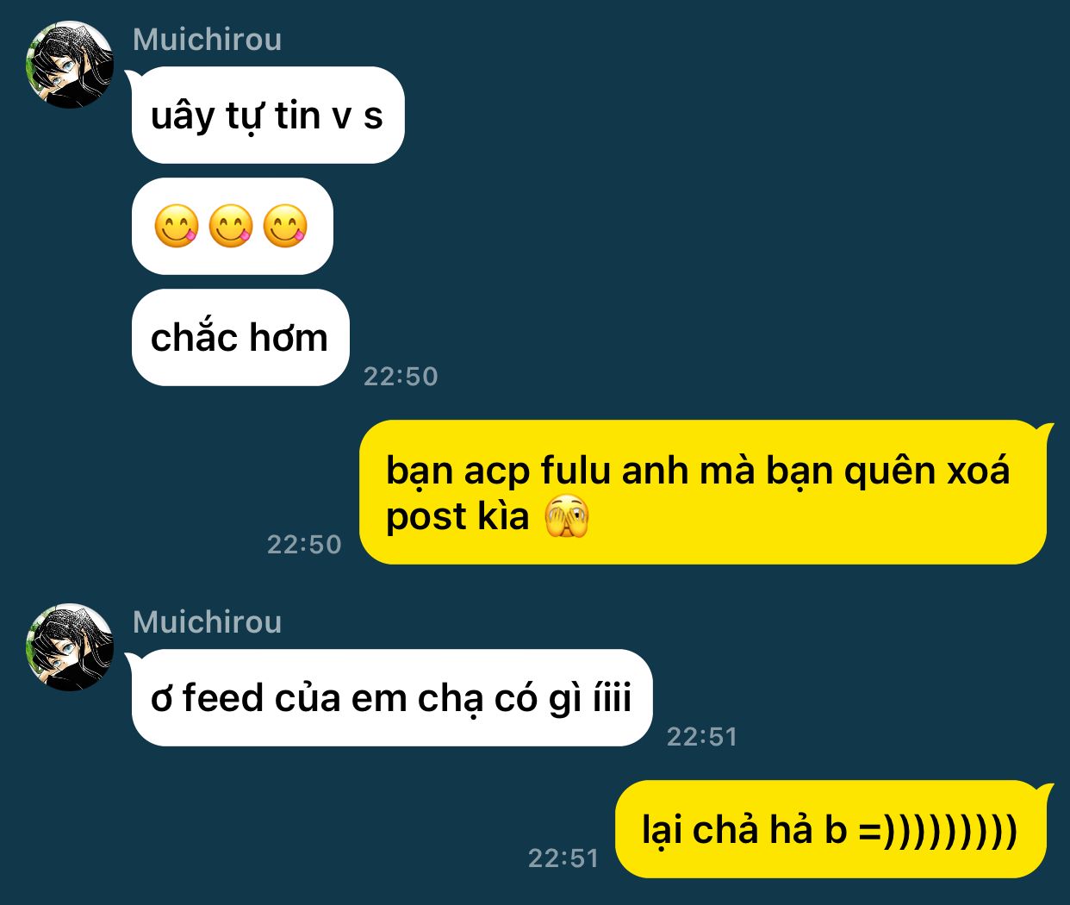
Task: Select the 'uây tự tin v s' message bubble
Action: coord(268,115)
